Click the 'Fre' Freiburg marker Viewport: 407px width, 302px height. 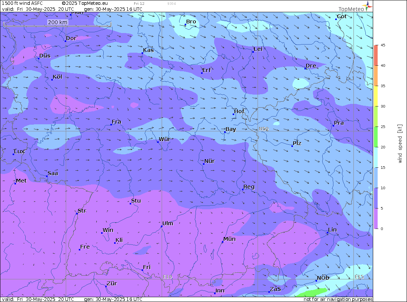coord(80,250)
